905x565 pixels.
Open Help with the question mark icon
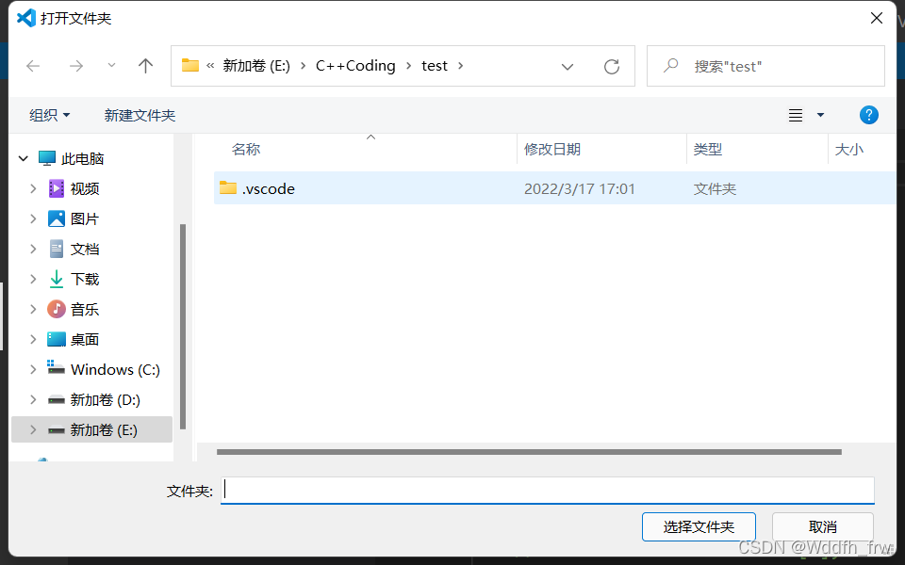point(868,114)
